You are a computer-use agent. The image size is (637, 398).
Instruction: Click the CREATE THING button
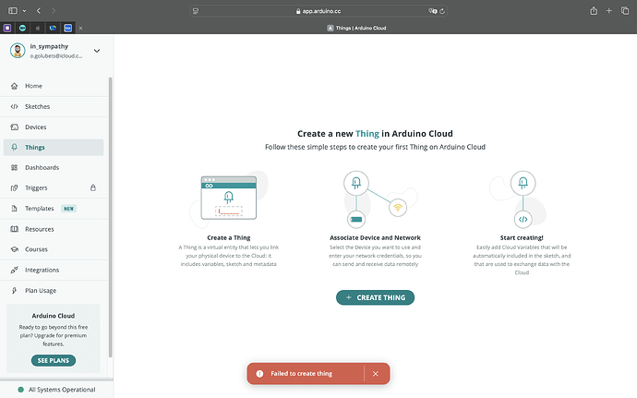(x=375, y=297)
